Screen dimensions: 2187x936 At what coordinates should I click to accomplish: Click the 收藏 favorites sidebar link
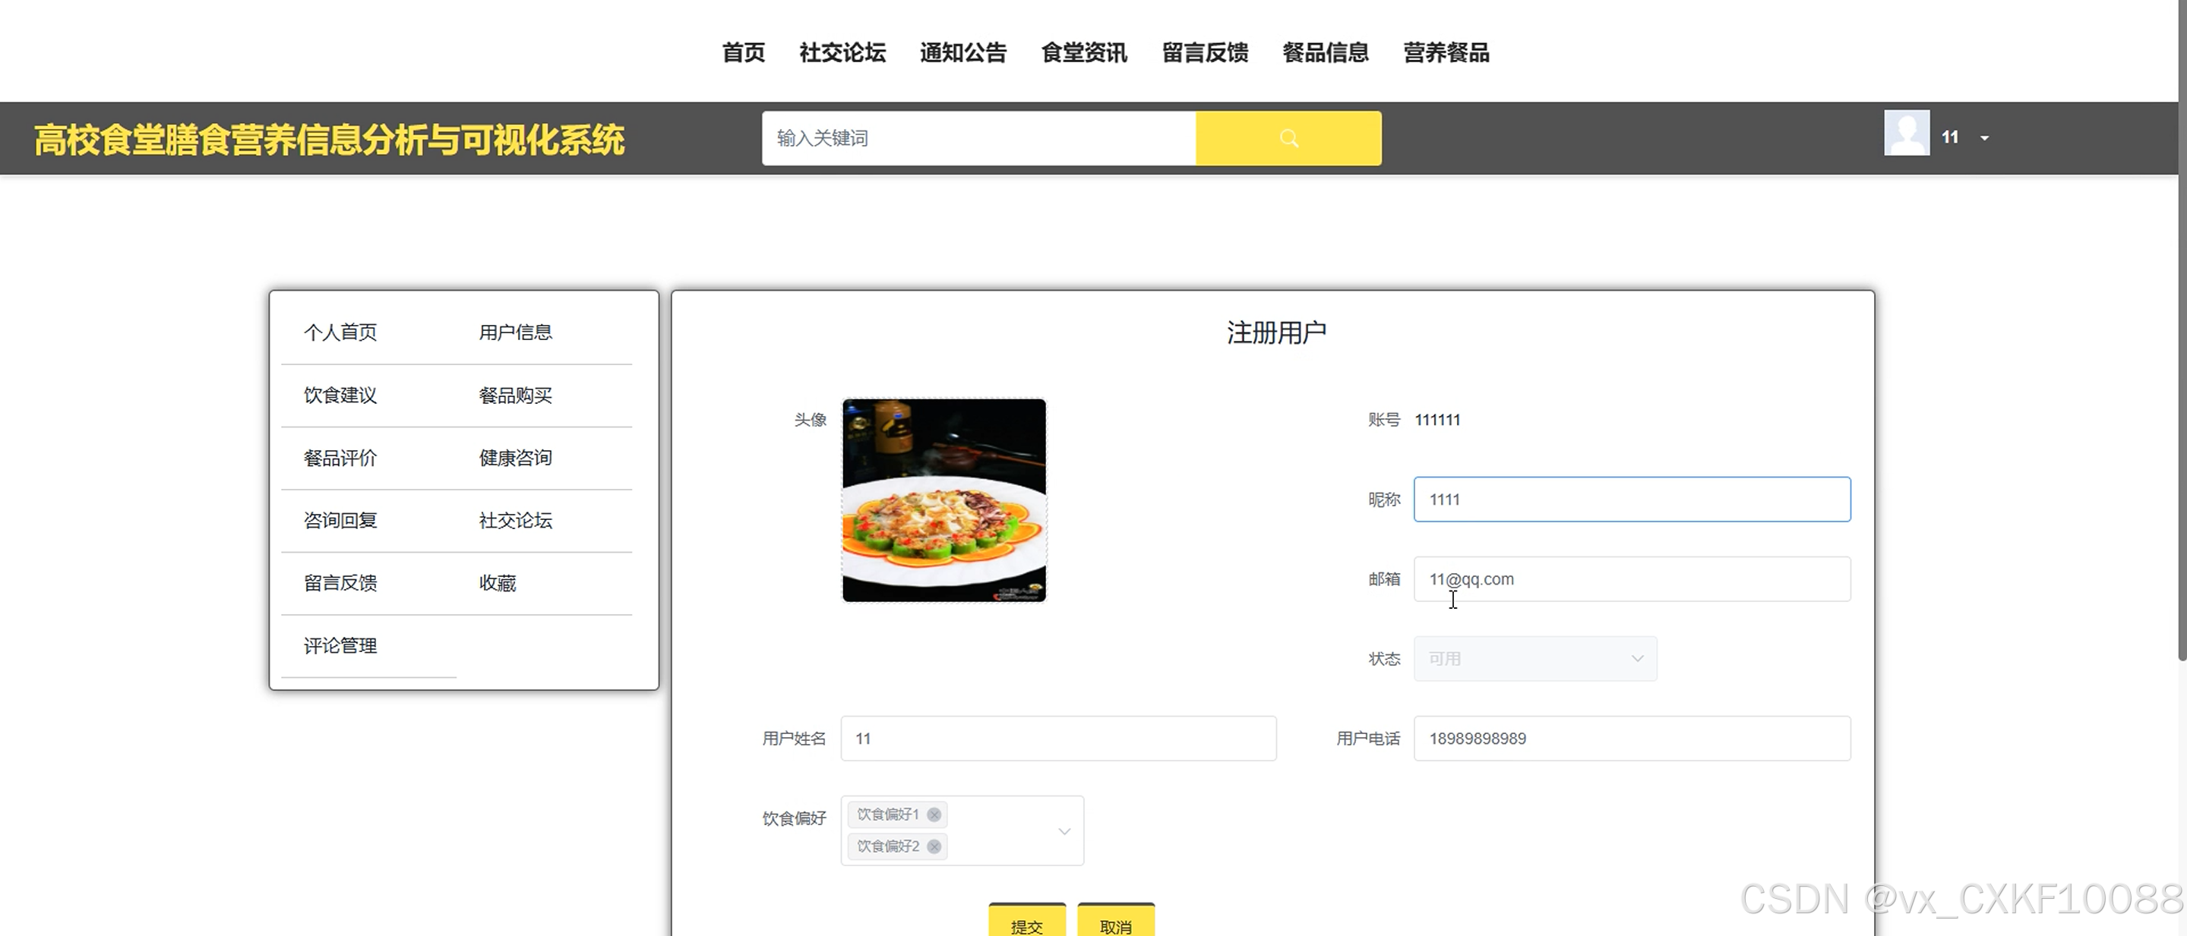coord(498,583)
